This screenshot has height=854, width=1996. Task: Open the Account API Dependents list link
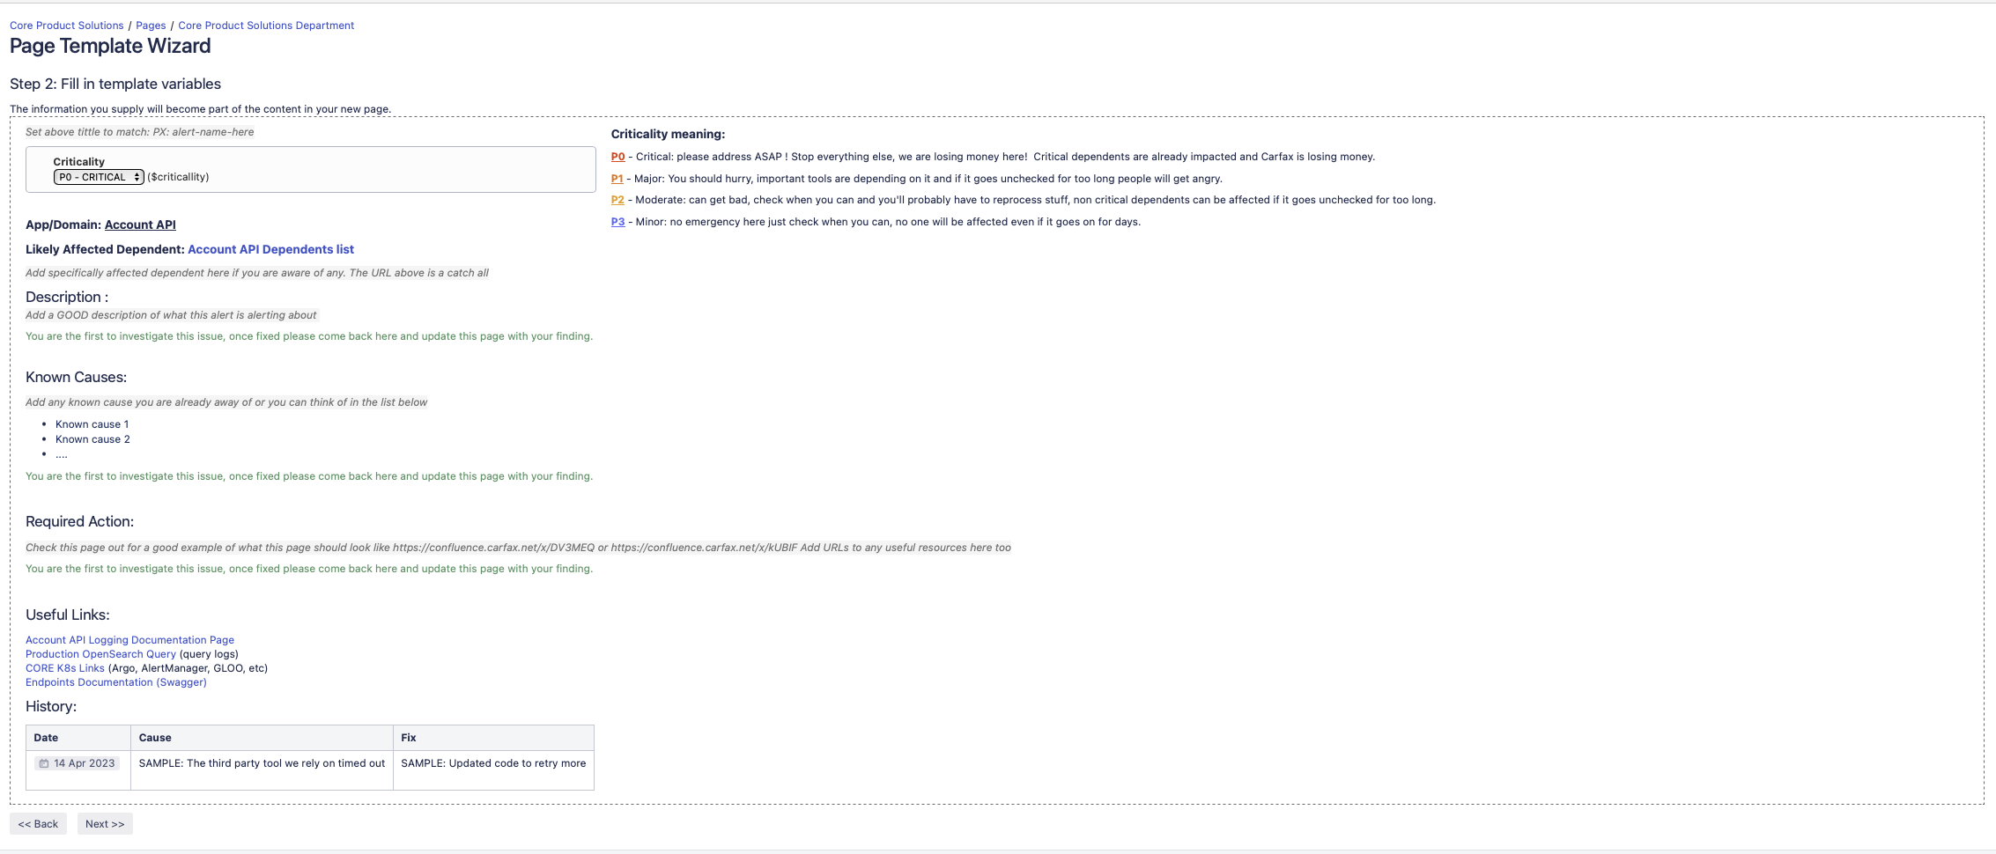[270, 249]
